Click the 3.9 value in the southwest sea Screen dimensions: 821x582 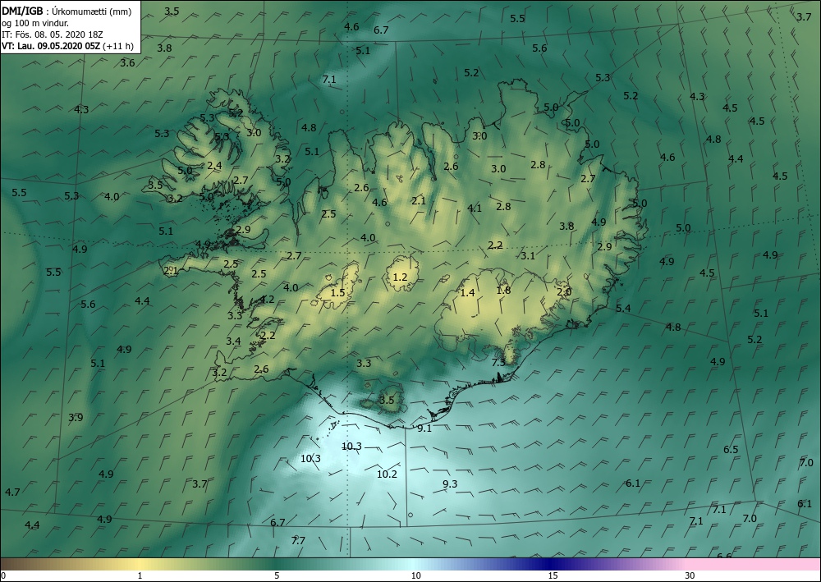[76, 418]
